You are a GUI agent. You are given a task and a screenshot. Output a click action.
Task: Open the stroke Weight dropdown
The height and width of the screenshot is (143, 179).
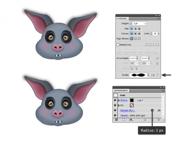[144, 24]
